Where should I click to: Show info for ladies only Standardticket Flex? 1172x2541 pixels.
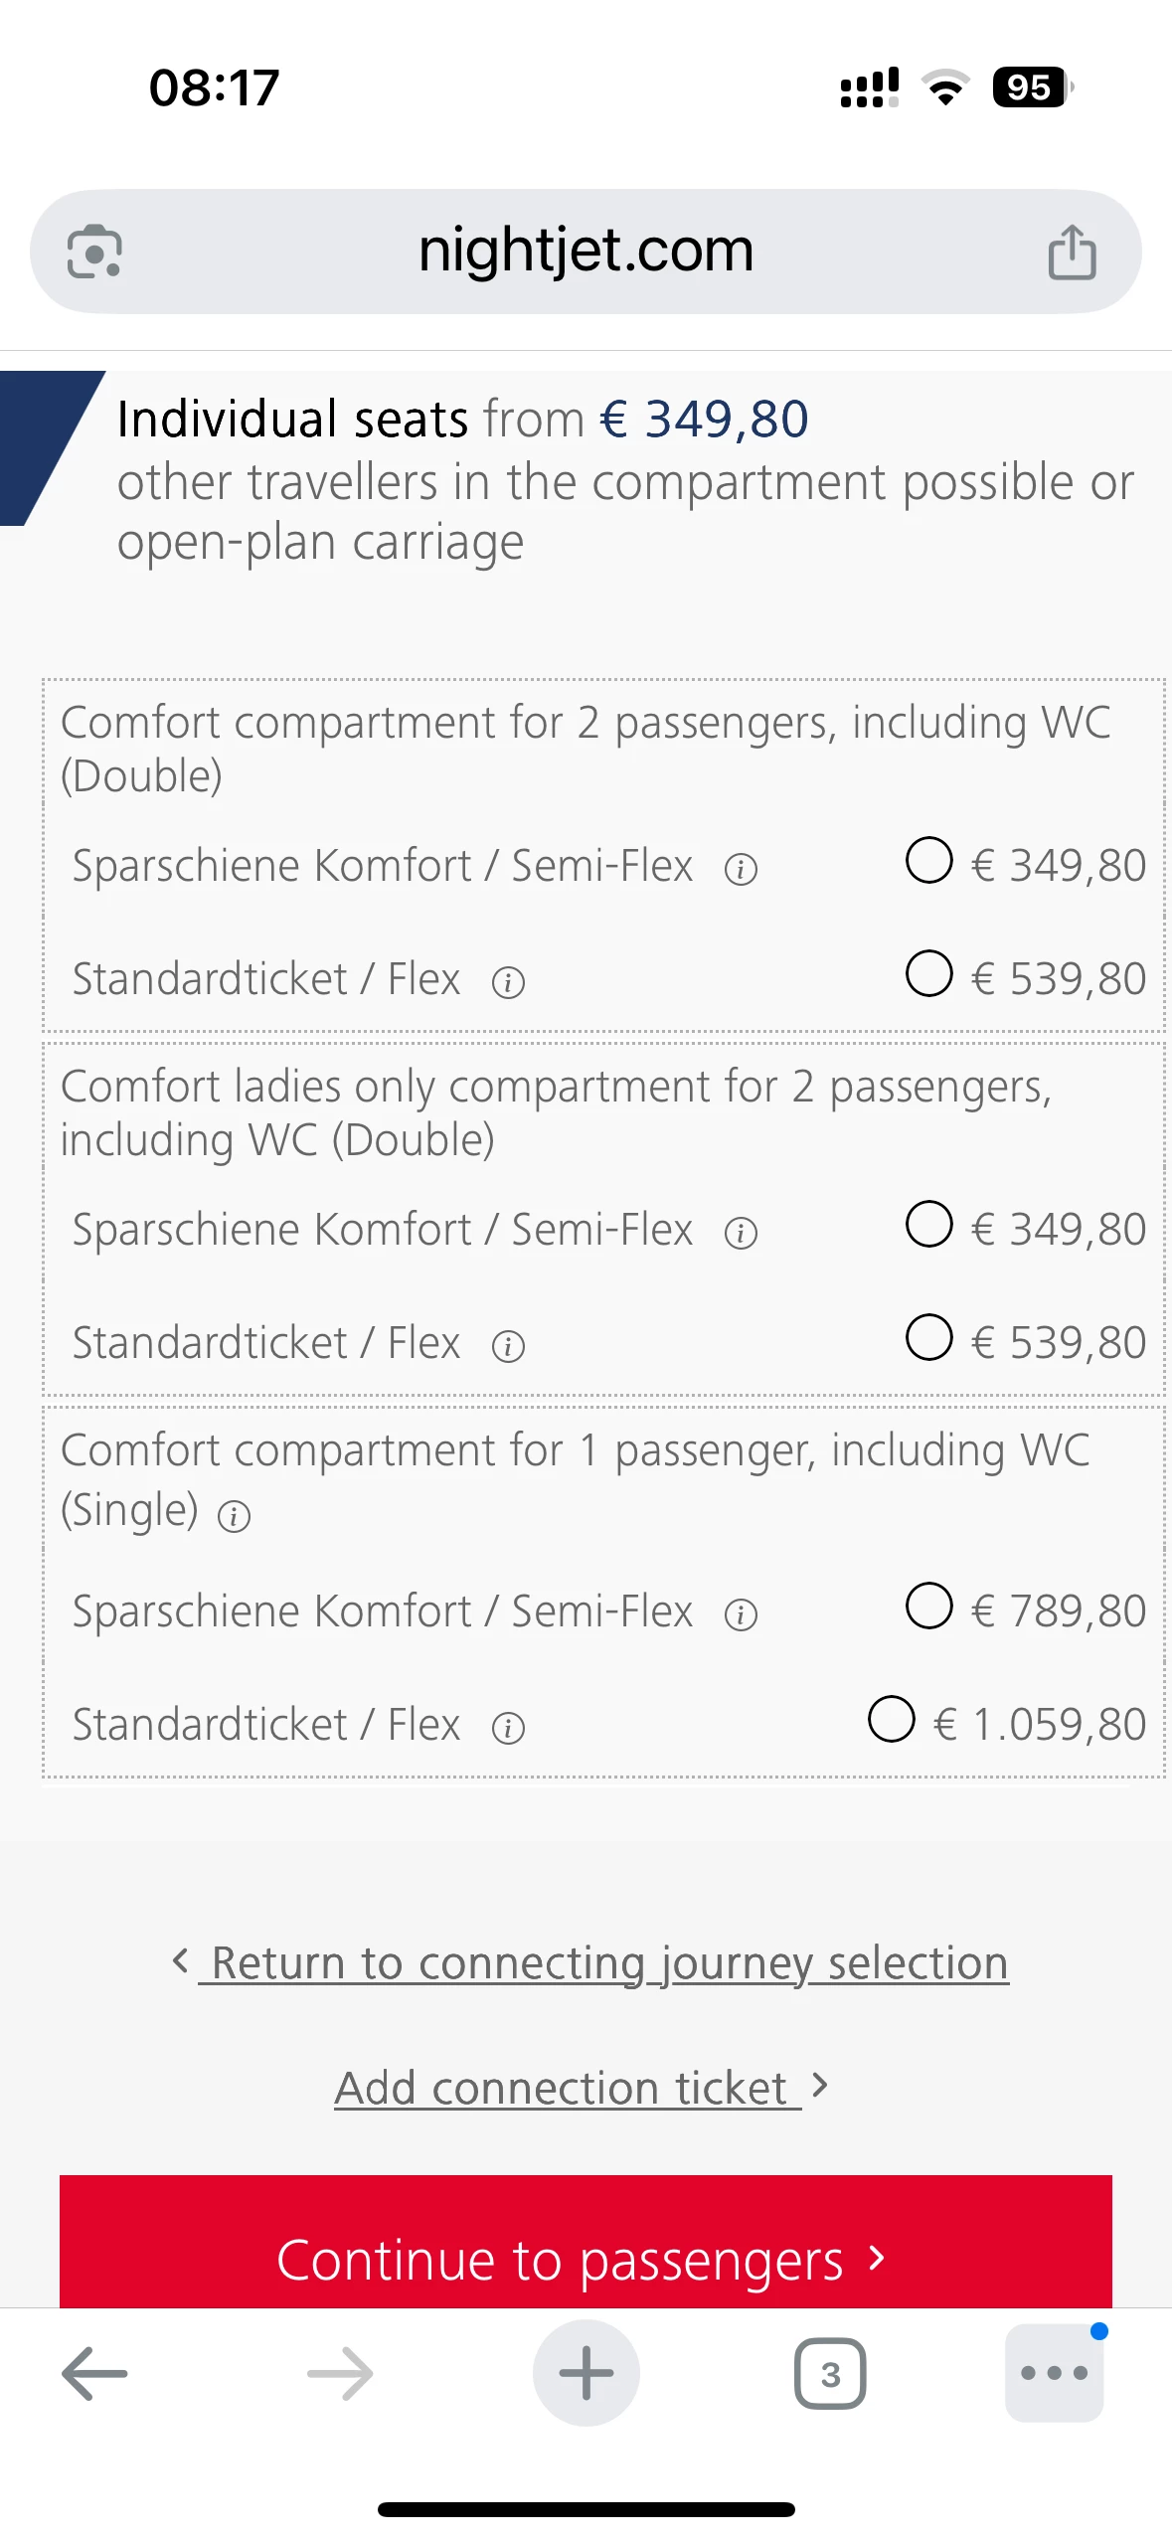tap(508, 1346)
